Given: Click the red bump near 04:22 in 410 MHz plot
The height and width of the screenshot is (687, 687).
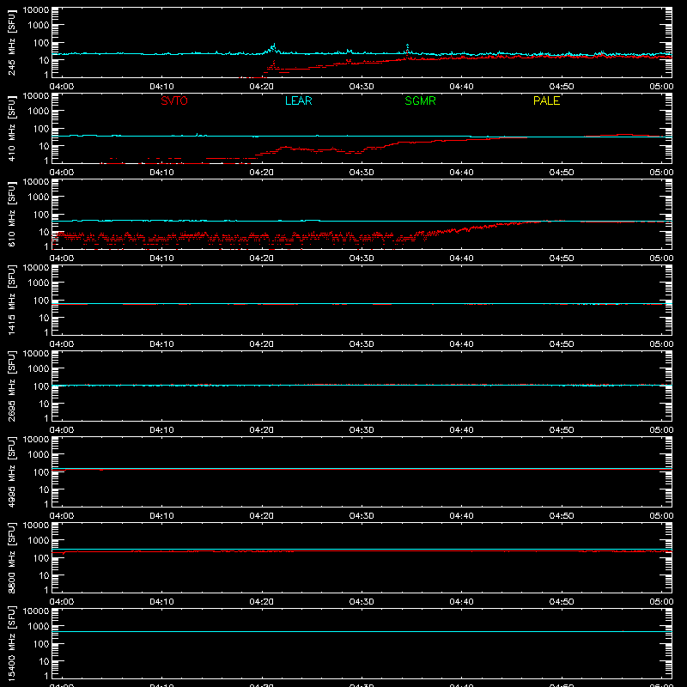Looking at the screenshot, I should (x=285, y=148).
